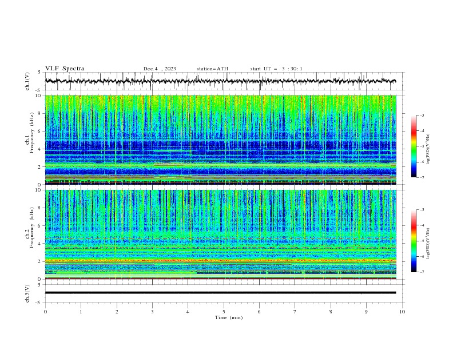Click the "-3" label on the ch.1 colorbar

(x=422, y=115)
